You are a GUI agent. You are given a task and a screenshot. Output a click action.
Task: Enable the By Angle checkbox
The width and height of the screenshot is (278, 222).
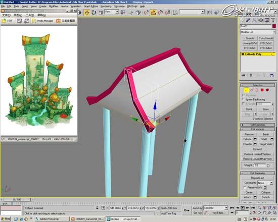click(x=244, y=104)
